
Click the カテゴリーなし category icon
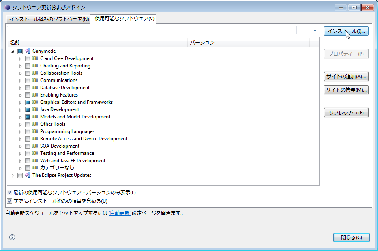pos(35,168)
